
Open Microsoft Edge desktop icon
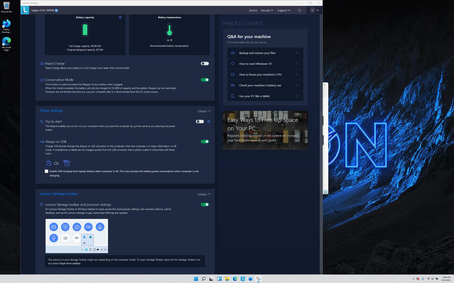point(6,44)
